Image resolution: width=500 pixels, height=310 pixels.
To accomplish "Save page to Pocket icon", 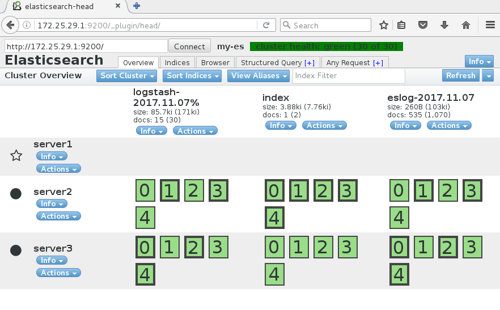I will tap(423, 25).
